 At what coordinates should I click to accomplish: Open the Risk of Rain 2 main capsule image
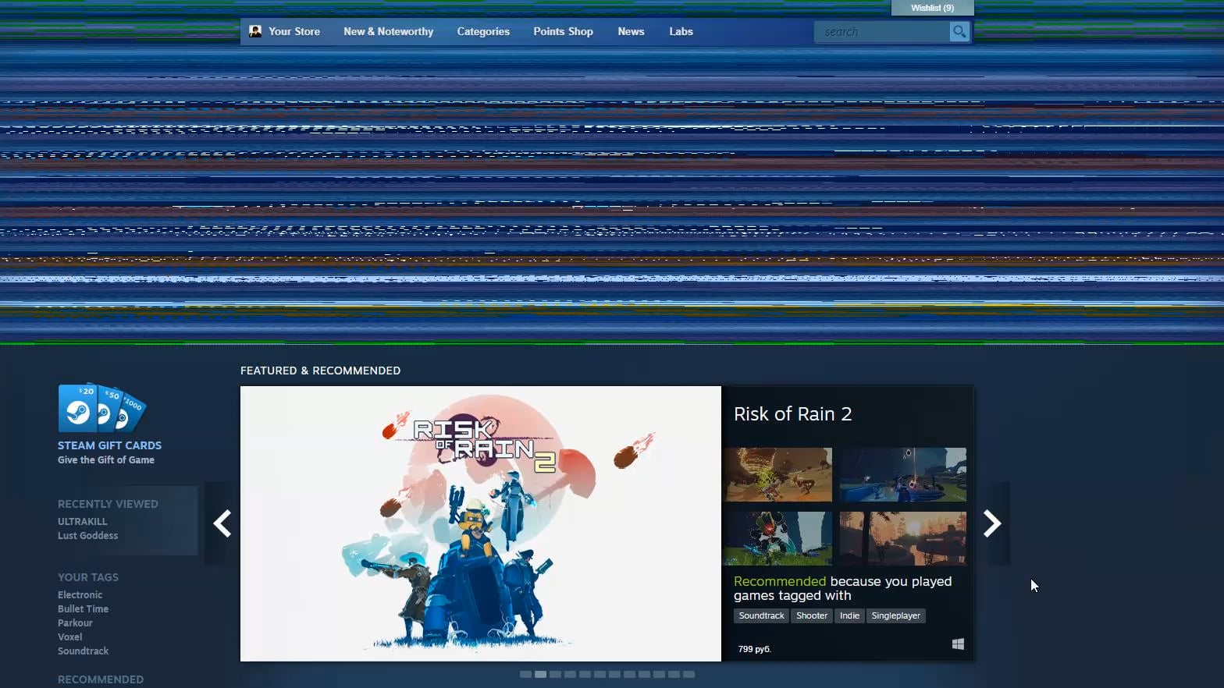(x=480, y=523)
